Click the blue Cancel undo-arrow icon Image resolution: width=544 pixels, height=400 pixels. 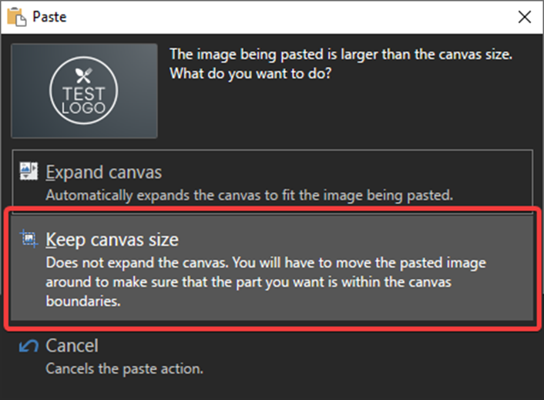tap(29, 346)
